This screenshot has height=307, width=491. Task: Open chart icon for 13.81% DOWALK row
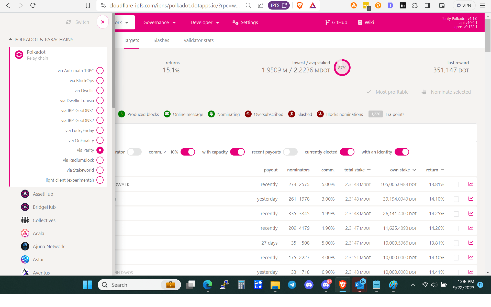(471, 184)
